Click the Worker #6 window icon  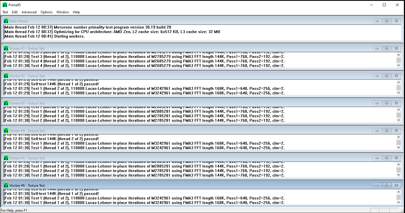(6, 185)
